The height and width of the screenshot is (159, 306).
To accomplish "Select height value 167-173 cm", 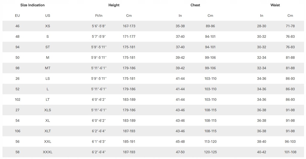I will 129,26.
